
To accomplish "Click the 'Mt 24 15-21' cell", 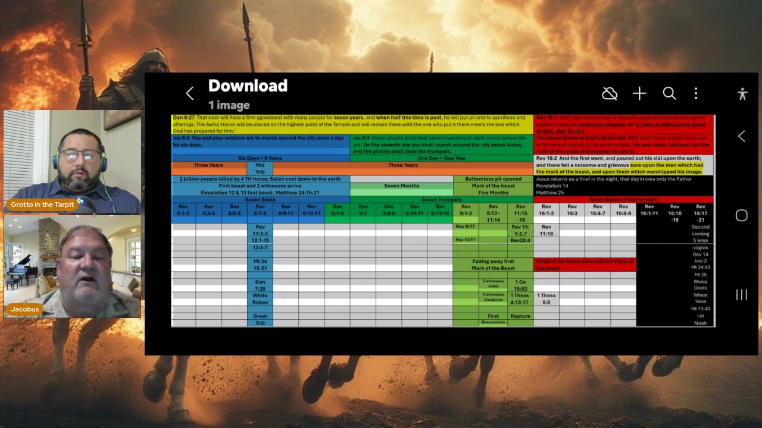I will [x=260, y=265].
